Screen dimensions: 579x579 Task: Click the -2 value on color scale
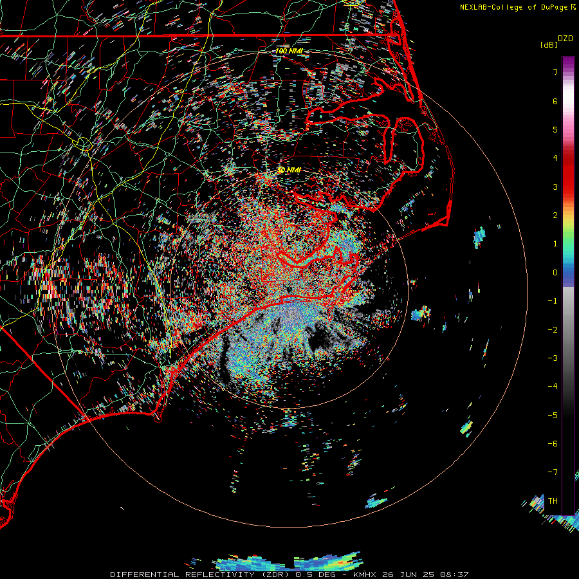553,330
